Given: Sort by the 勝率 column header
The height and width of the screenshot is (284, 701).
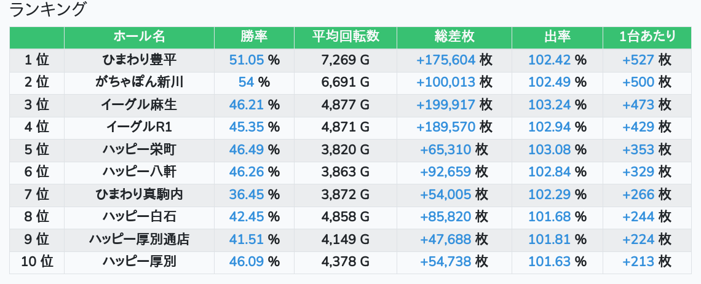Looking at the screenshot, I should point(254,37).
